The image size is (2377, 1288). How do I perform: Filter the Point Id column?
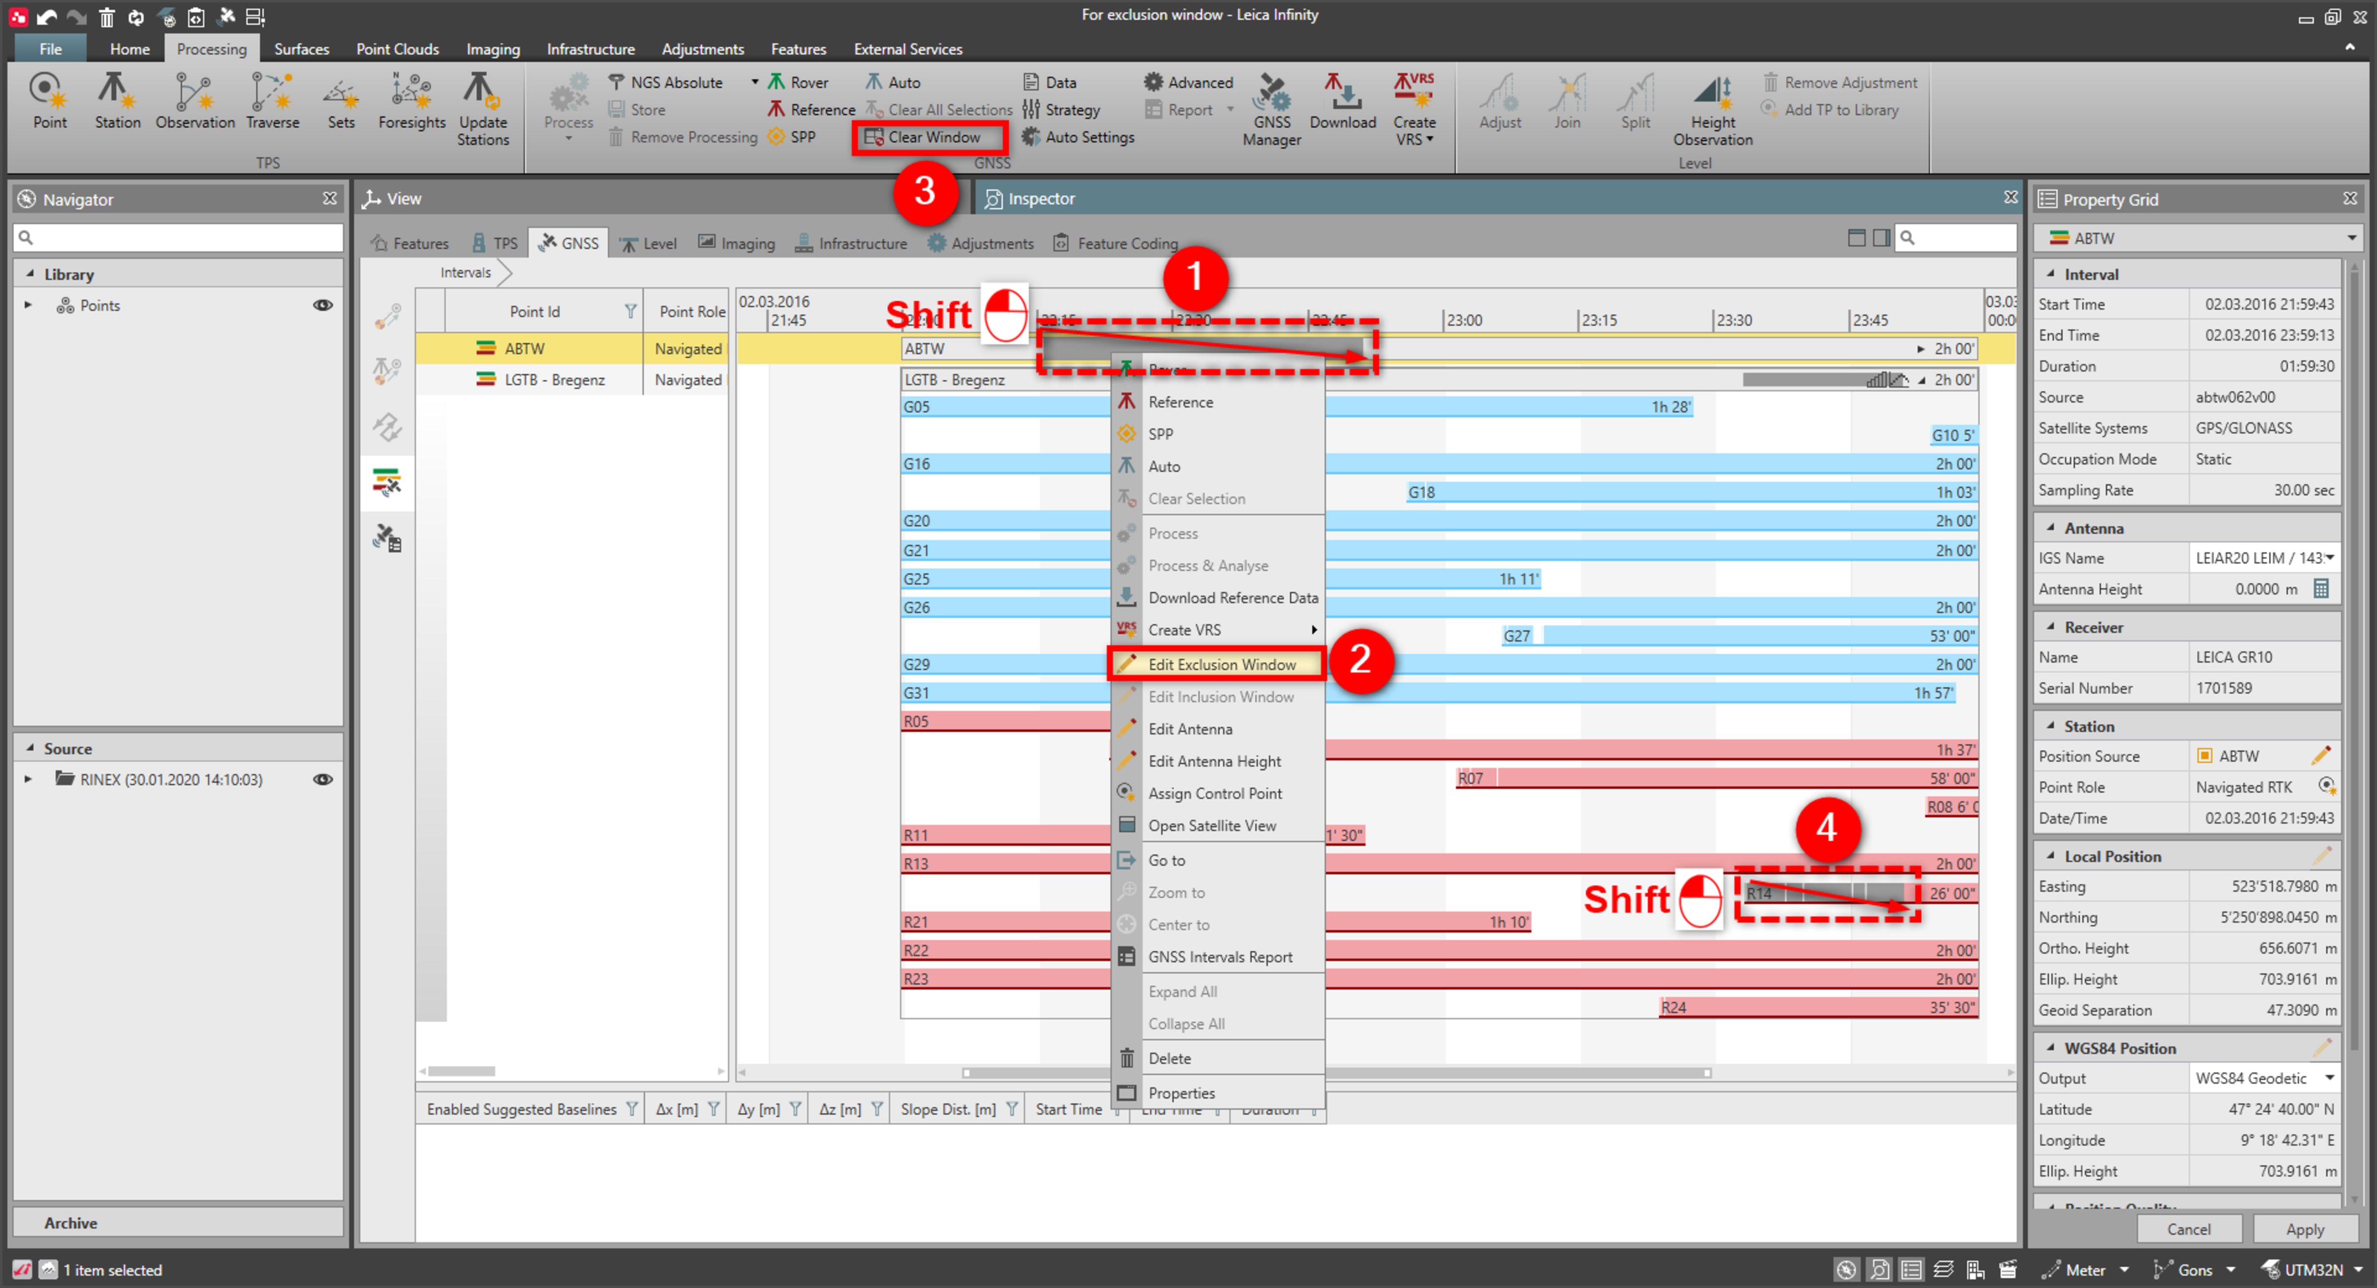pyautogui.click(x=630, y=311)
